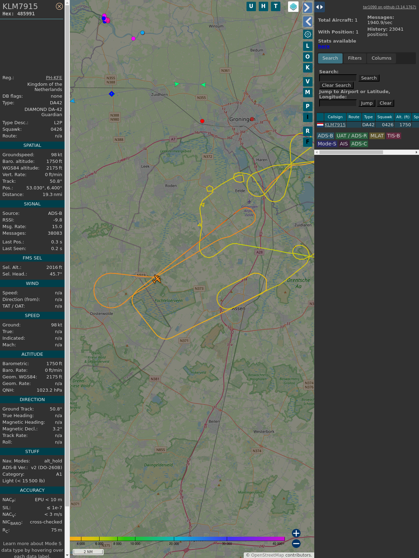The width and height of the screenshot is (419, 558).
Task: Close the KLM7915 aircraft info panel
Action: (x=59, y=6)
